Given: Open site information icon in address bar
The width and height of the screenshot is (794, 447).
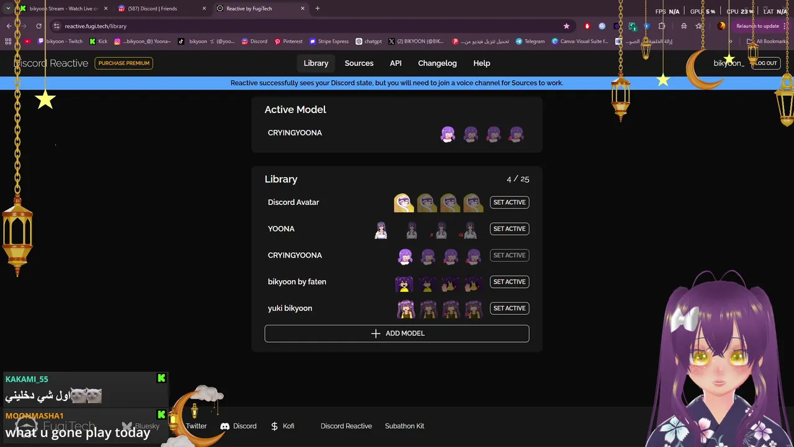Looking at the screenshot, I should click(x=56, y=26).
